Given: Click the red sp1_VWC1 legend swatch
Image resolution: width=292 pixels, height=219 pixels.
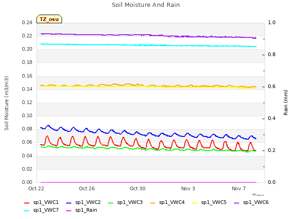Looking at the screenshot, I should click(26, 203).
